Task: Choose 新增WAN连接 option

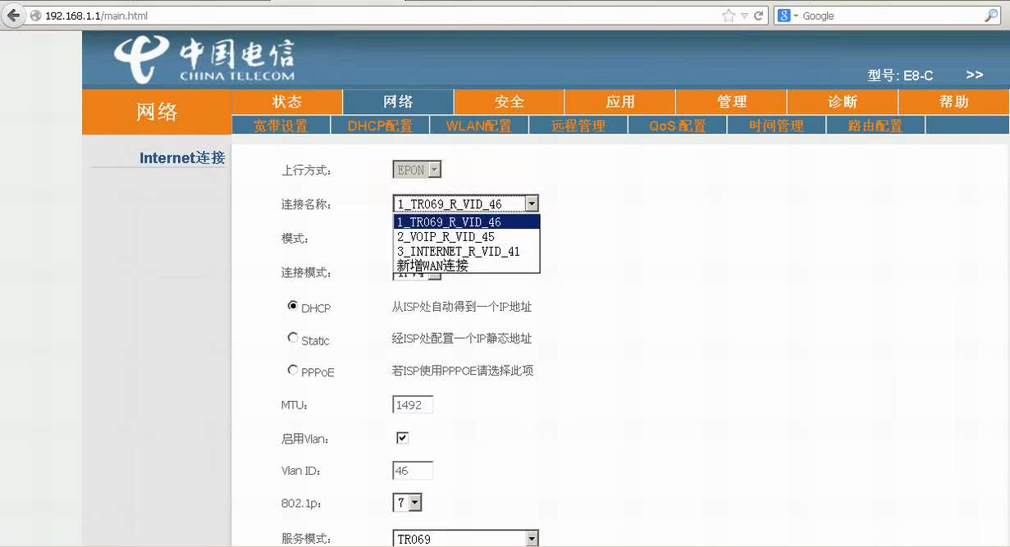Action: [x=432, y=266]
